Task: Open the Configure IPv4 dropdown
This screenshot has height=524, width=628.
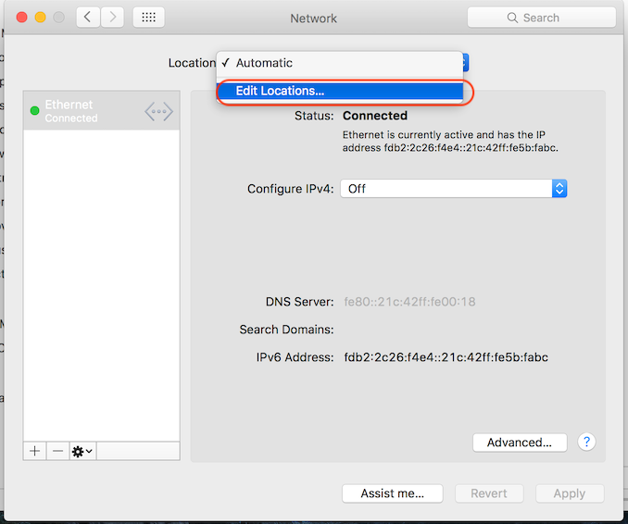Action: (x=453, y=189)
